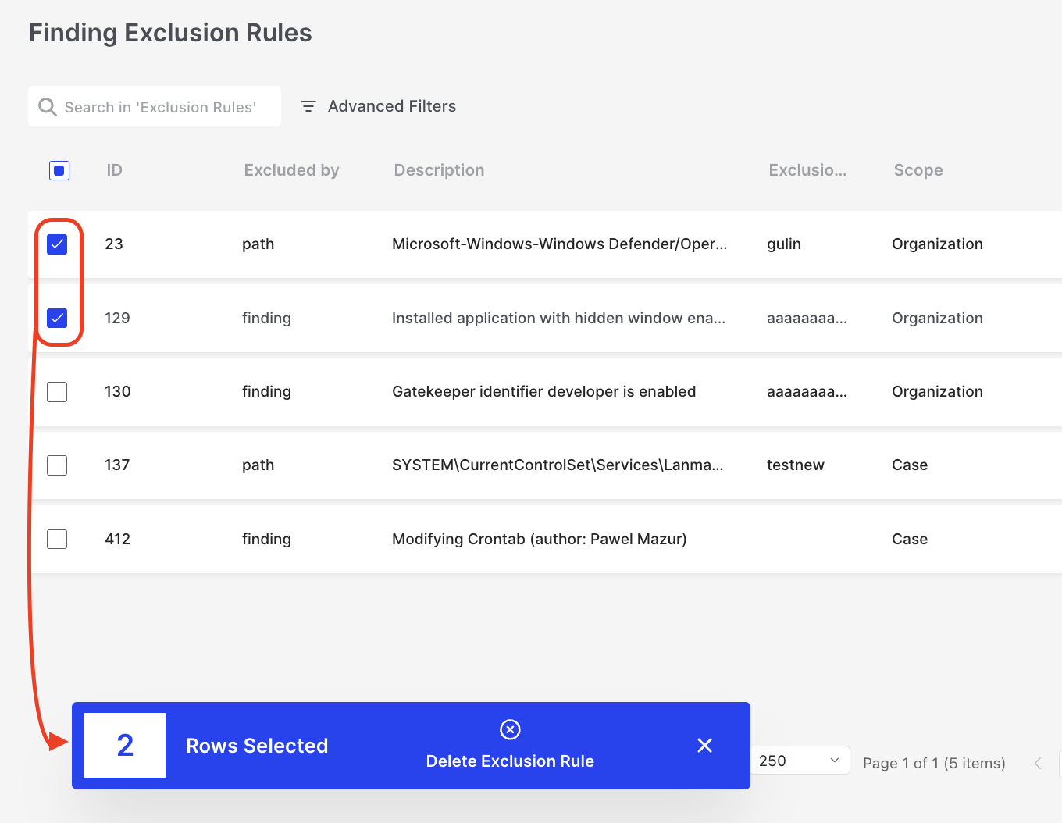The image size is (1062, 823).
Task: Select the checkbox for rule 137
Action: 57,465
